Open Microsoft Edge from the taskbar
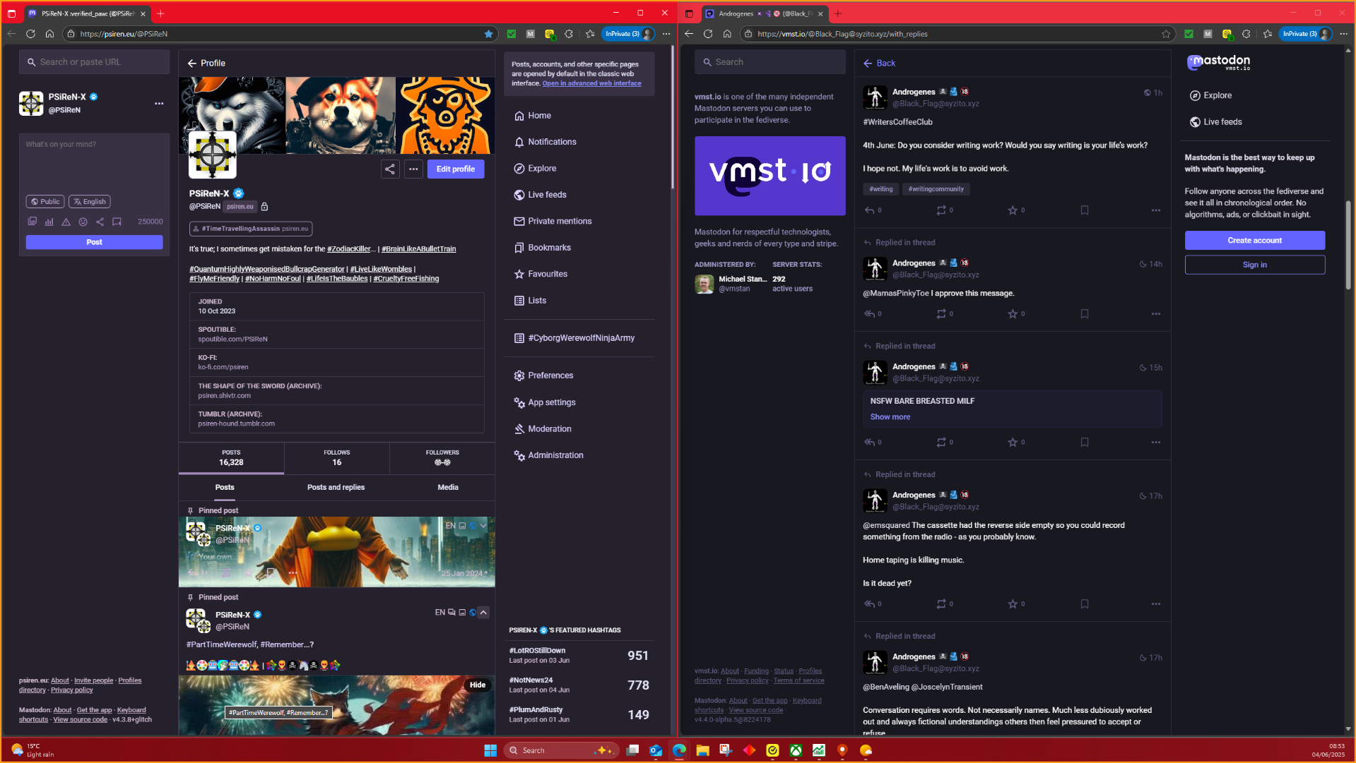The width and height of the screenshot is (1356, 763). tap(679, 750)
